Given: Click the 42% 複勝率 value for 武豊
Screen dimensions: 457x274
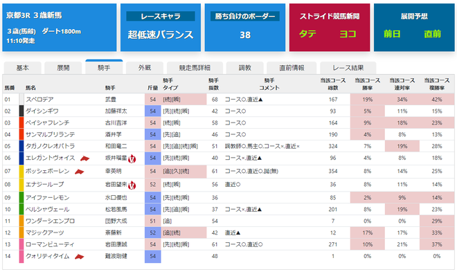Looking at the screenshot, I should (x=437, y=100).
